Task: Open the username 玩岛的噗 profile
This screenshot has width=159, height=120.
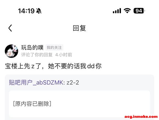Action: [32, 48]
